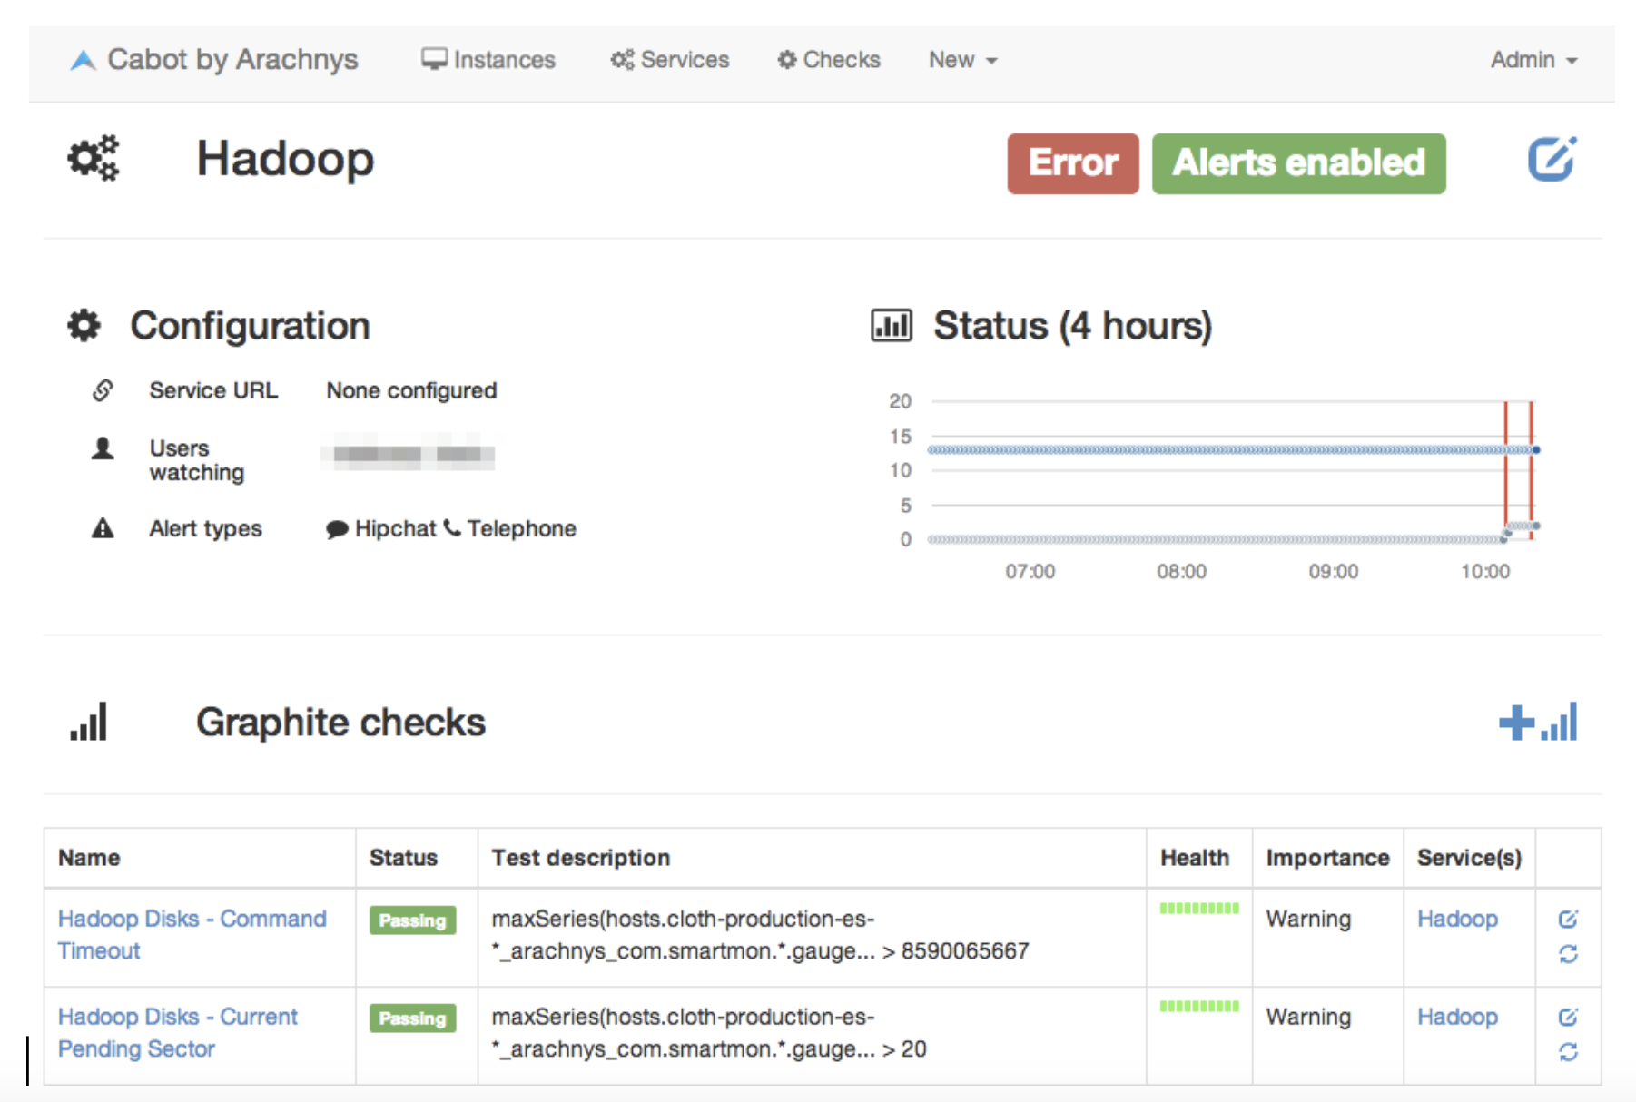Open Hadoop service link in Pending Sector row
This screenshot has width=1636, height=1102.
coord(1457,1017)
